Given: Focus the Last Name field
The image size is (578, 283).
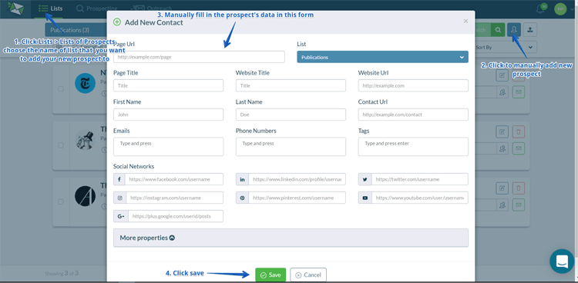Looking at the screenshot, I should 291,115.
